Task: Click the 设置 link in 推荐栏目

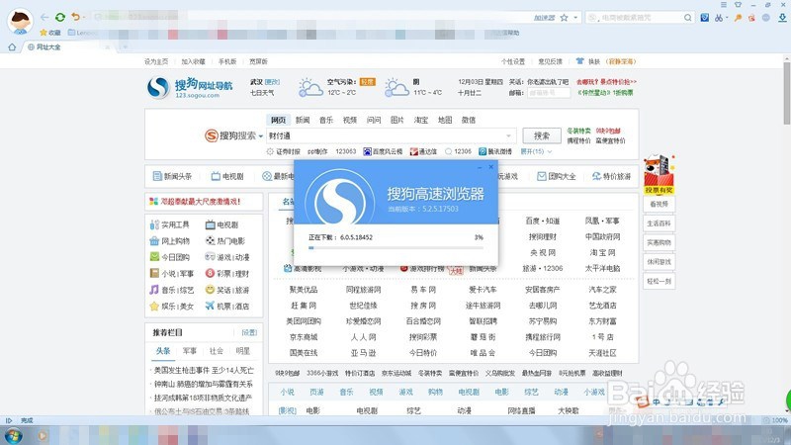Action: pos(249,332)
